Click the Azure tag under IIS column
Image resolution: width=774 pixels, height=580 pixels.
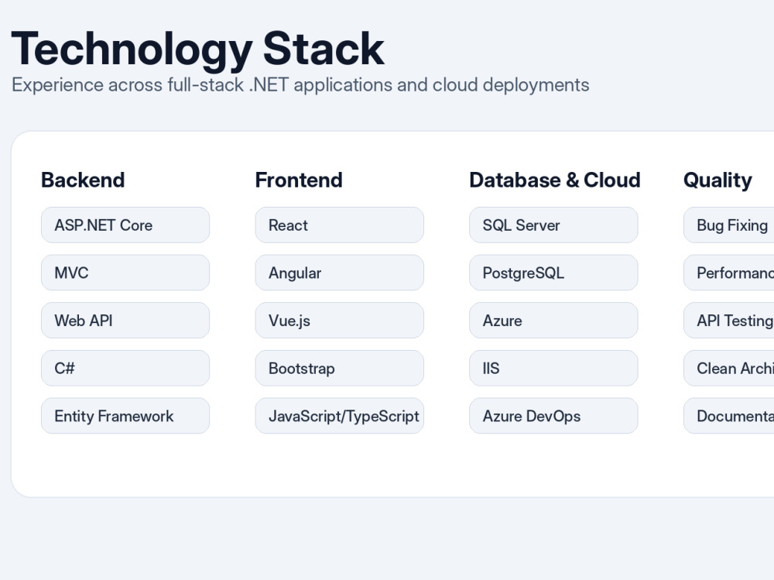553,320
